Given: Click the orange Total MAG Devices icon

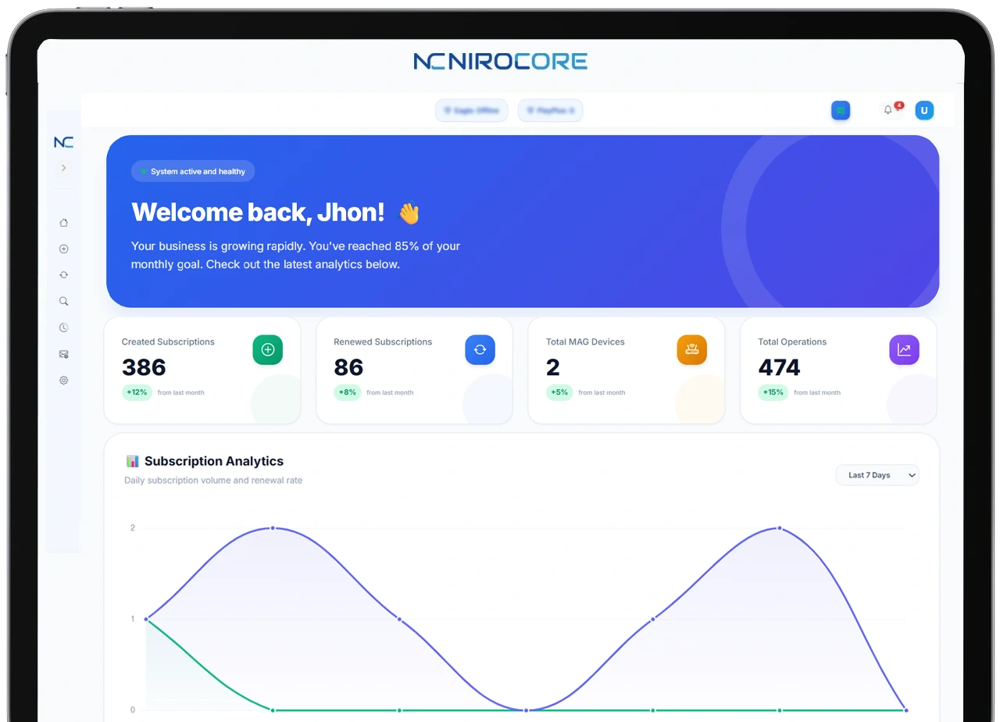Looking at the screenshot, I should 691,350.
